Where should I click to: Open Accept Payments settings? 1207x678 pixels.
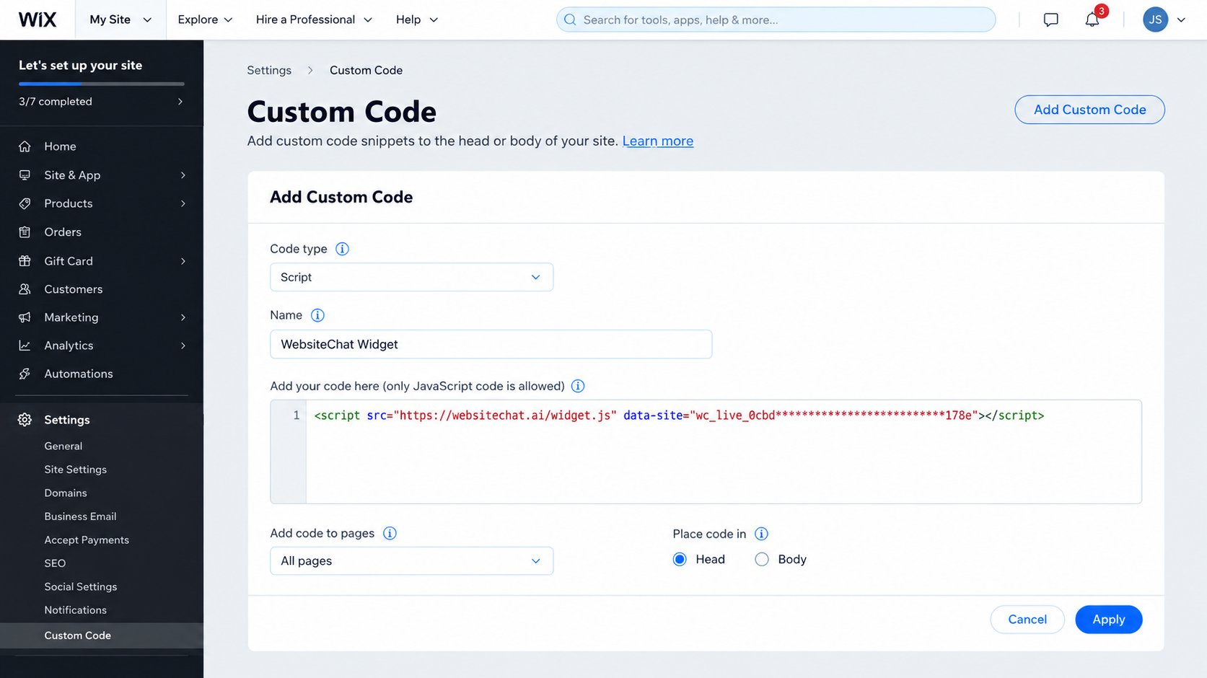click(x=87, y=540)
